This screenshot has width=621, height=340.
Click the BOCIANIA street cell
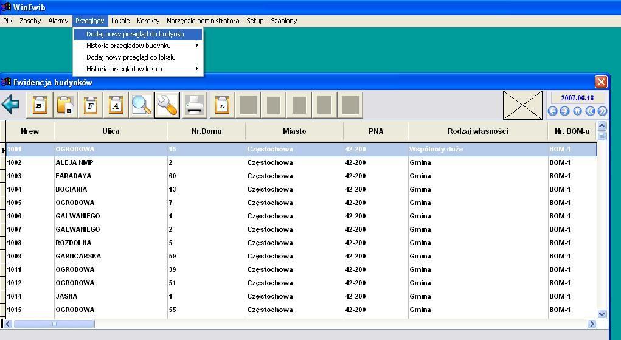click(111, 189)
